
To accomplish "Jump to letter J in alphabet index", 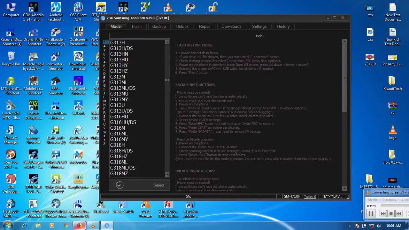I will coord(104,93).
